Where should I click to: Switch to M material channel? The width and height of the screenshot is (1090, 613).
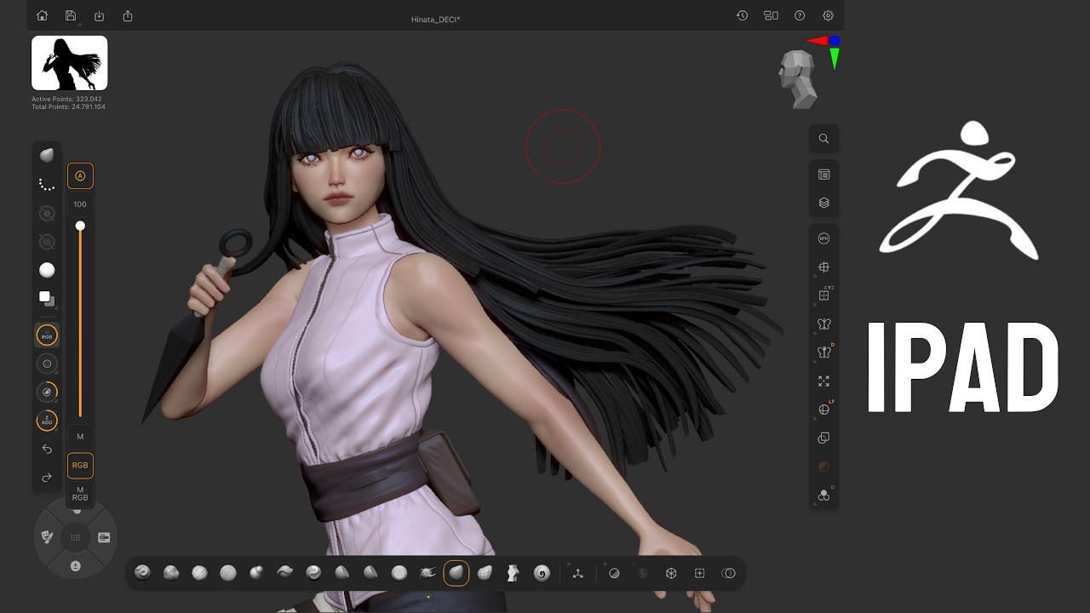click(x=80, y=437)
